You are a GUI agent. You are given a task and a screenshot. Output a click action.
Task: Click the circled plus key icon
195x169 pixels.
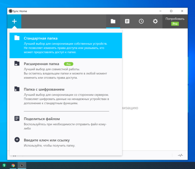pos(17,140)
